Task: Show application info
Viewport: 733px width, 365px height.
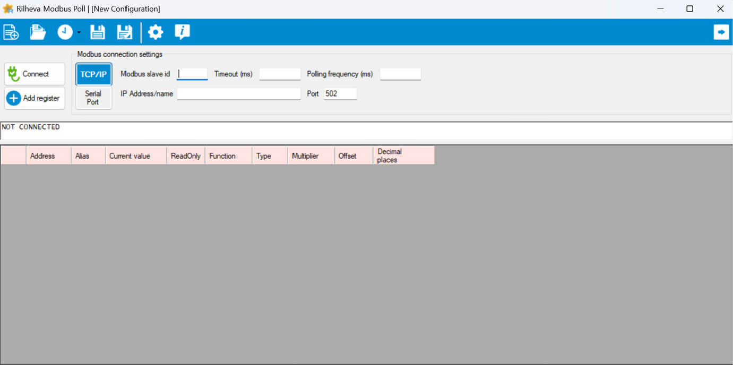Action: point(182,32)
